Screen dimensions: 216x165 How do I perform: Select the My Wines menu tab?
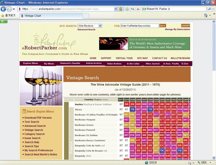click(49, 63)
